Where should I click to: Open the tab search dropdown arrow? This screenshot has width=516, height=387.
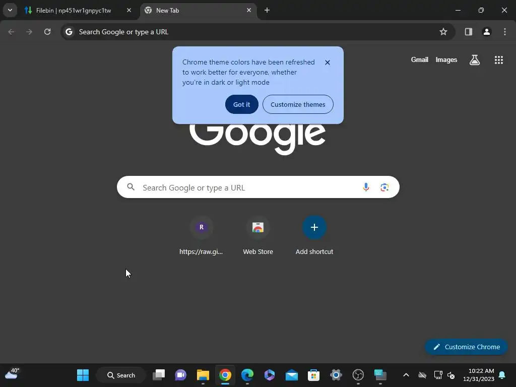click(10, 10)
